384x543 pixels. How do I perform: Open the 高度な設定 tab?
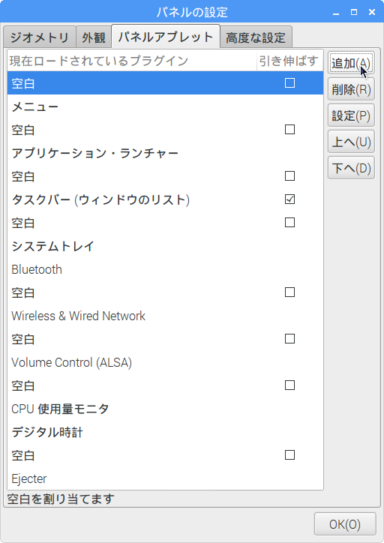(256, 37)
